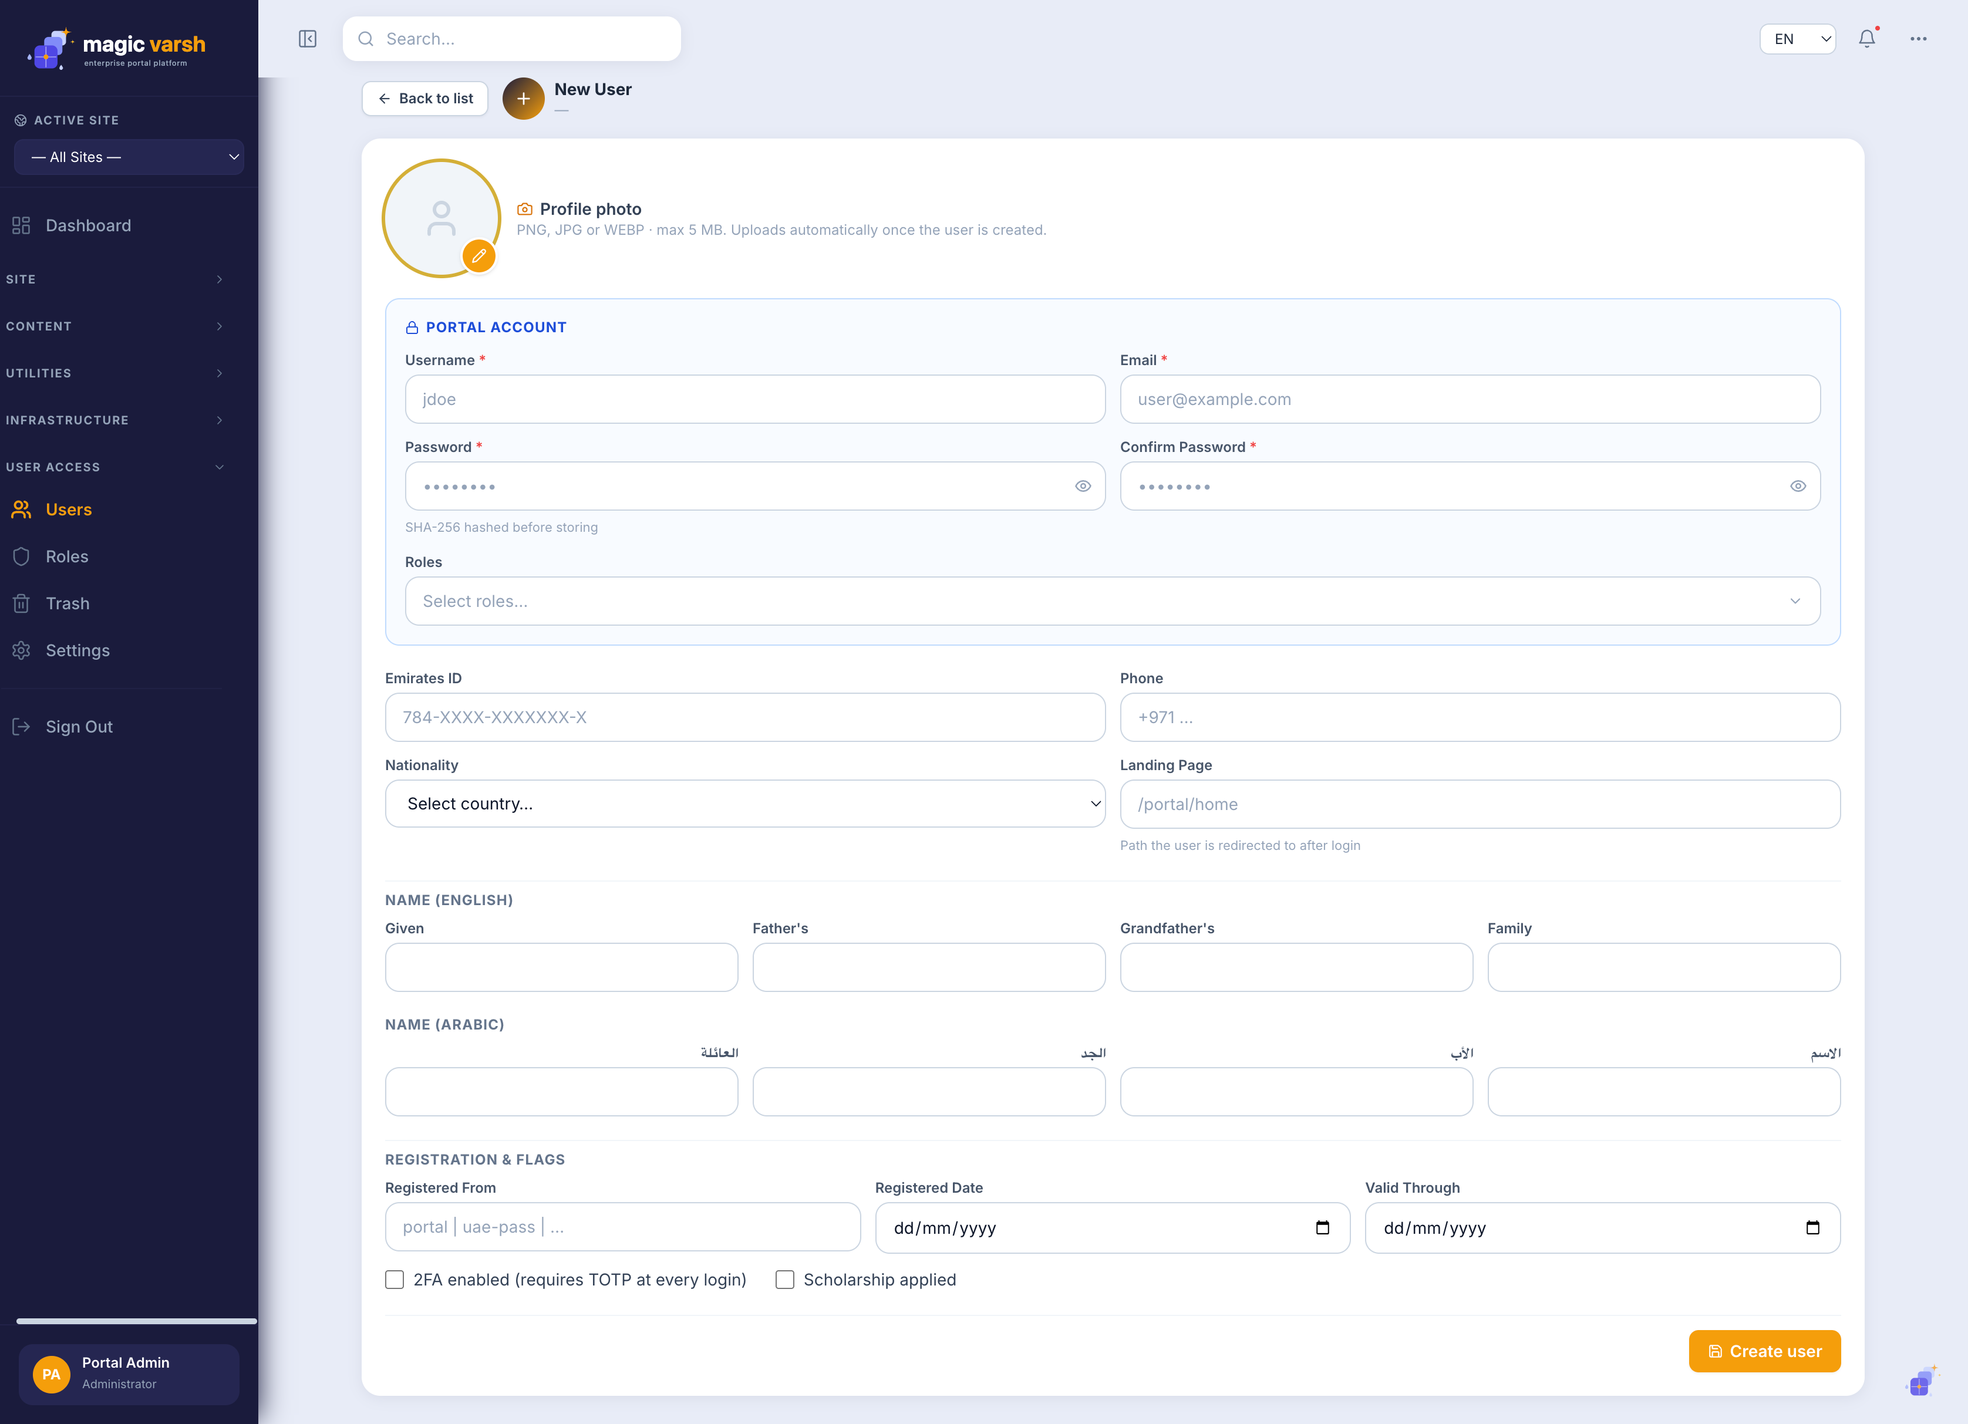The width and height of the screenshot is (1968, 1424).
Task: Click the sidebar horizontal scrollbar
Action: tap(136, 1322)
